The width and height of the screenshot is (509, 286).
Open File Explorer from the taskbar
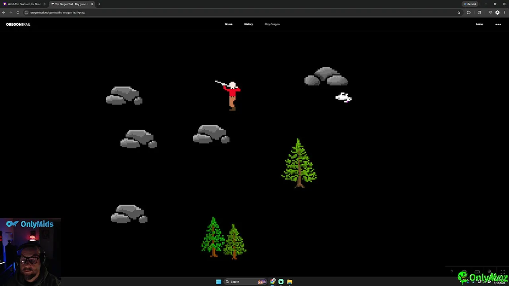[289, 282]
